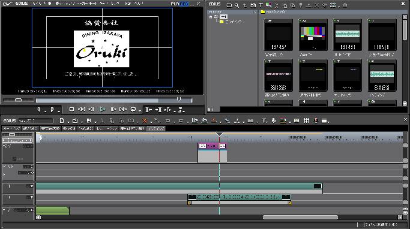Image resolution: width=410 pixels, height=229 pixels.
Task: Select the root folder in bin tree
Action: [x=223, y=16]
